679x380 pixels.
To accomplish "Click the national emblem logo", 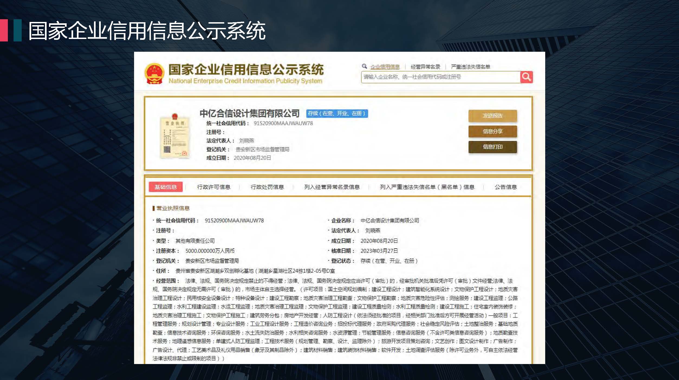I will coord(154,74).
